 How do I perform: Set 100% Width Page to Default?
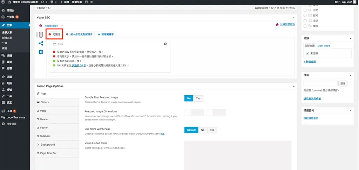coord(191,130)
